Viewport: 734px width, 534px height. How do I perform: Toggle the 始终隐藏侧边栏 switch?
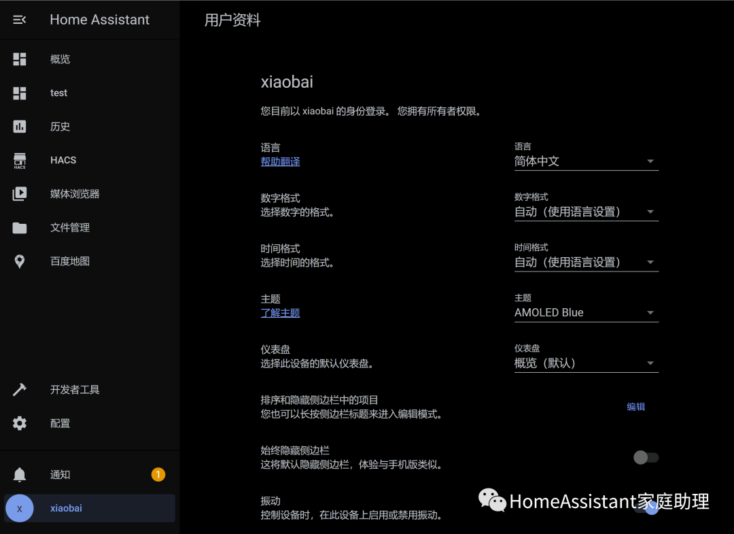pyautogui.click(x=646, y=457)
